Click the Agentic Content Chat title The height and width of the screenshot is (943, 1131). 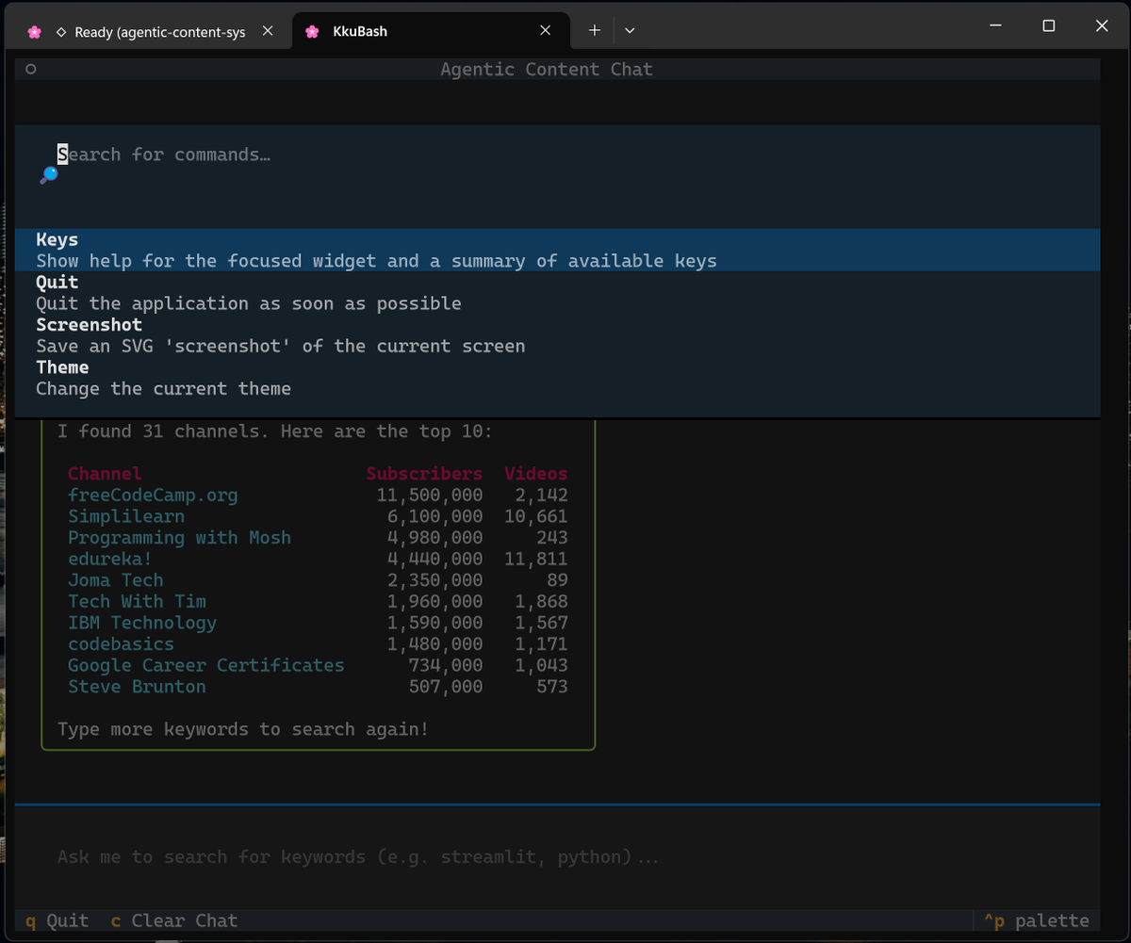547,69
